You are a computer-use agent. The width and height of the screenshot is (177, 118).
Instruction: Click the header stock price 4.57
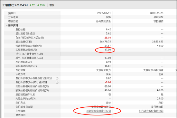click(32, 5)
